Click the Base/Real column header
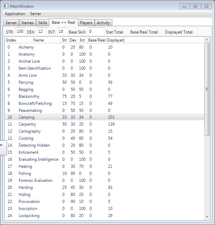 [97, 40]
